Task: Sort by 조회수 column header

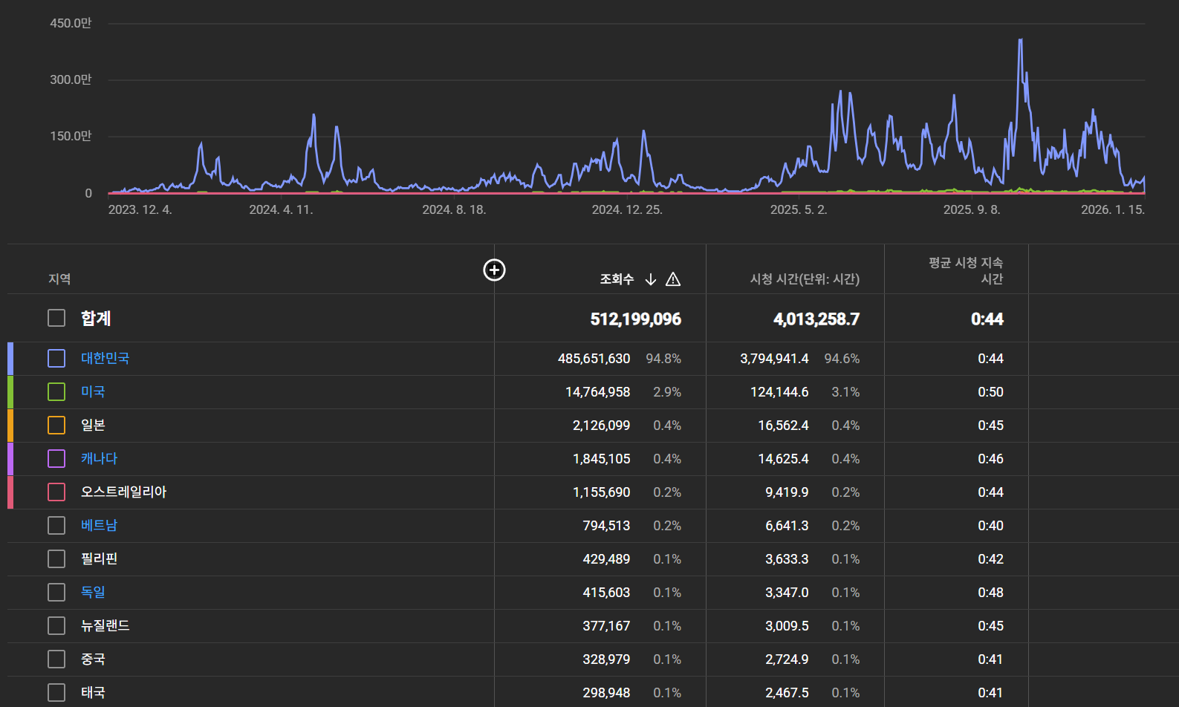Action: (617, 279)
